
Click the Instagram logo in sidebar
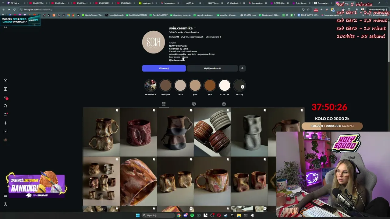(5, 26)
